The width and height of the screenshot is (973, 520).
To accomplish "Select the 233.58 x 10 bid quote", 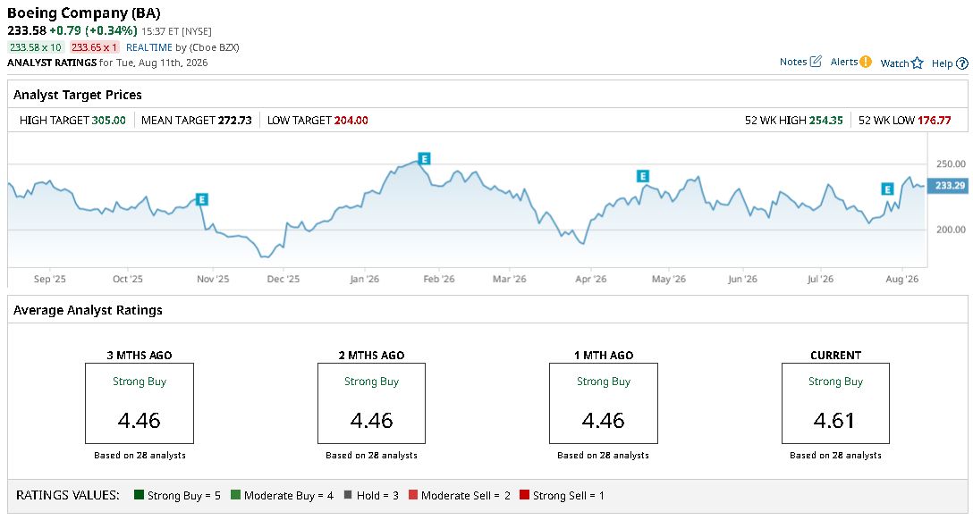I will coord(36,47).
